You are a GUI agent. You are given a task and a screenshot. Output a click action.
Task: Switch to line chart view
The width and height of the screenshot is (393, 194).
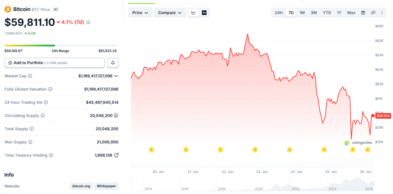click(193, 13)
